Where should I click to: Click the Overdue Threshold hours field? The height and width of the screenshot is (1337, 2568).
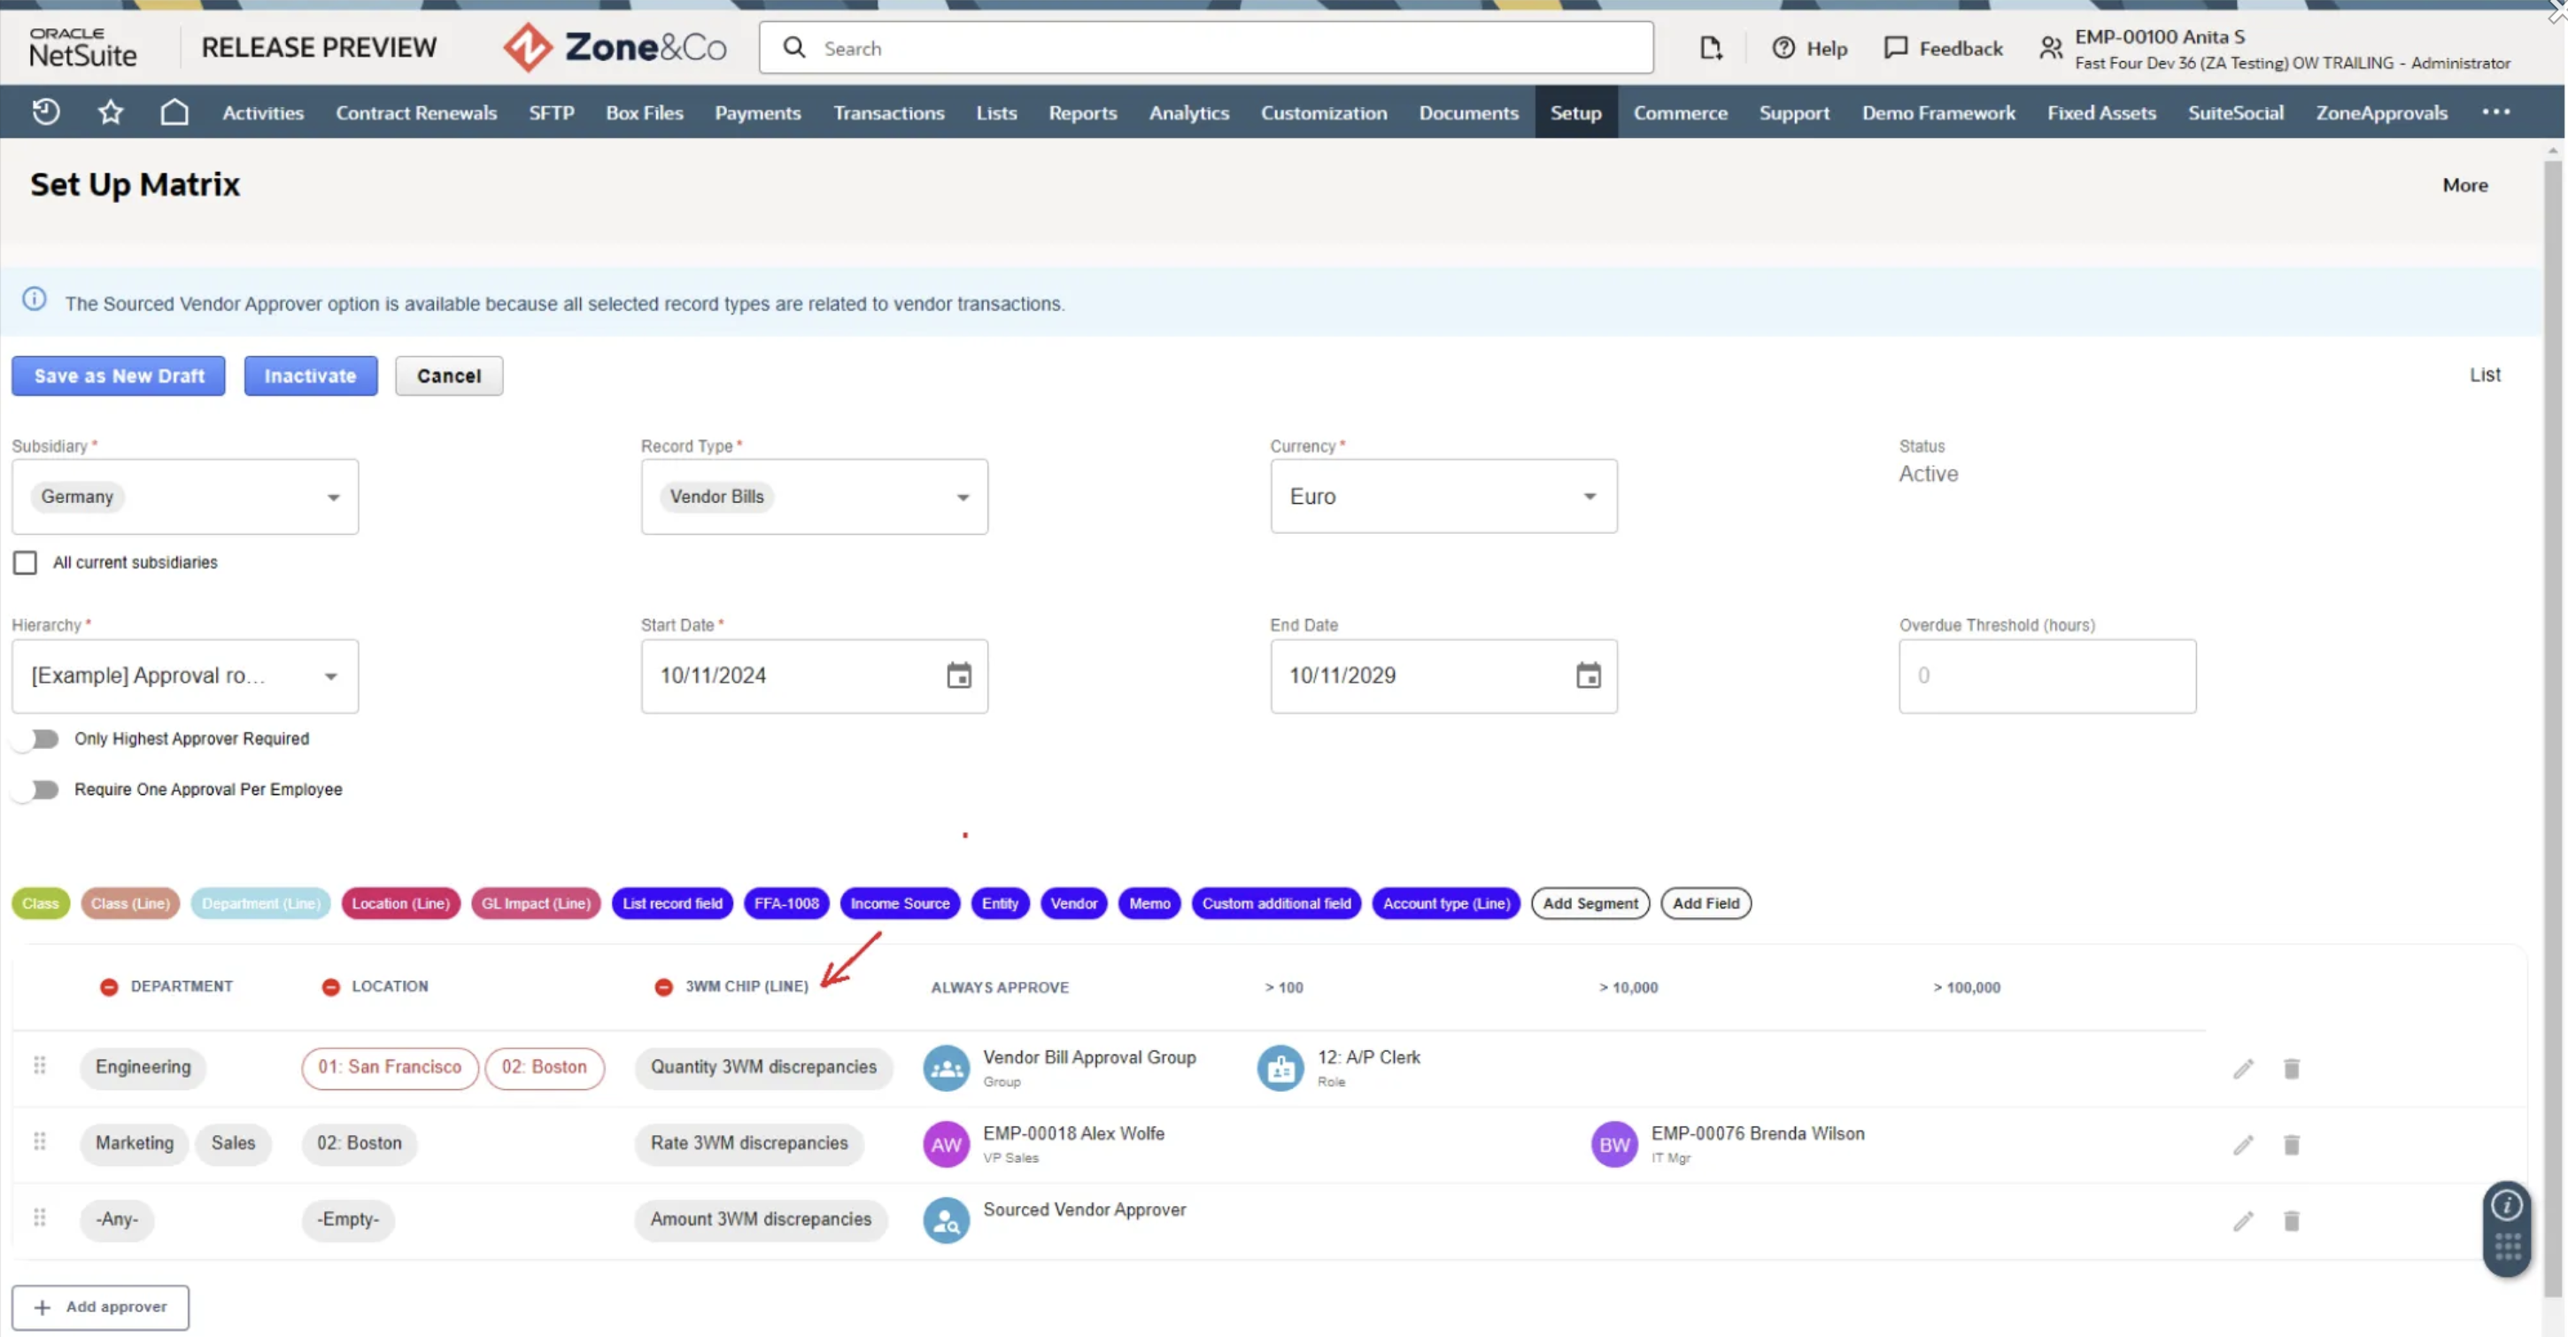[x=2046, y=676]
